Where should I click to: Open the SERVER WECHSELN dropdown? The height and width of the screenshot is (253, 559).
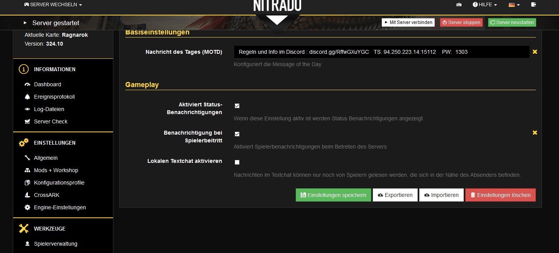point(53,5)
